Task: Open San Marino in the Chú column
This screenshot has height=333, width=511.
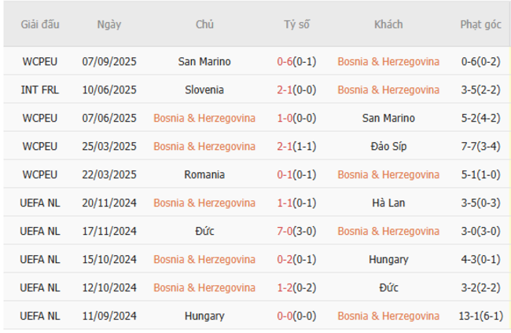Action: click(x=204, y=61)
